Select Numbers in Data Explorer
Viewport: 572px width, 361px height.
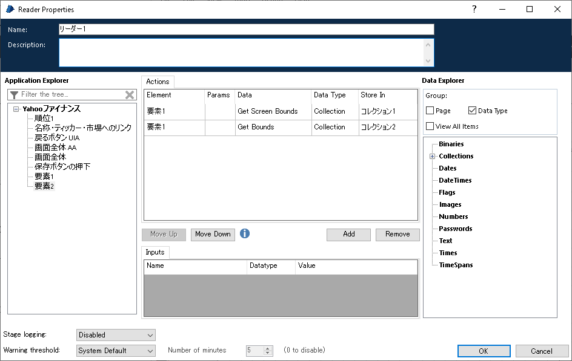(x=453, y=216)
